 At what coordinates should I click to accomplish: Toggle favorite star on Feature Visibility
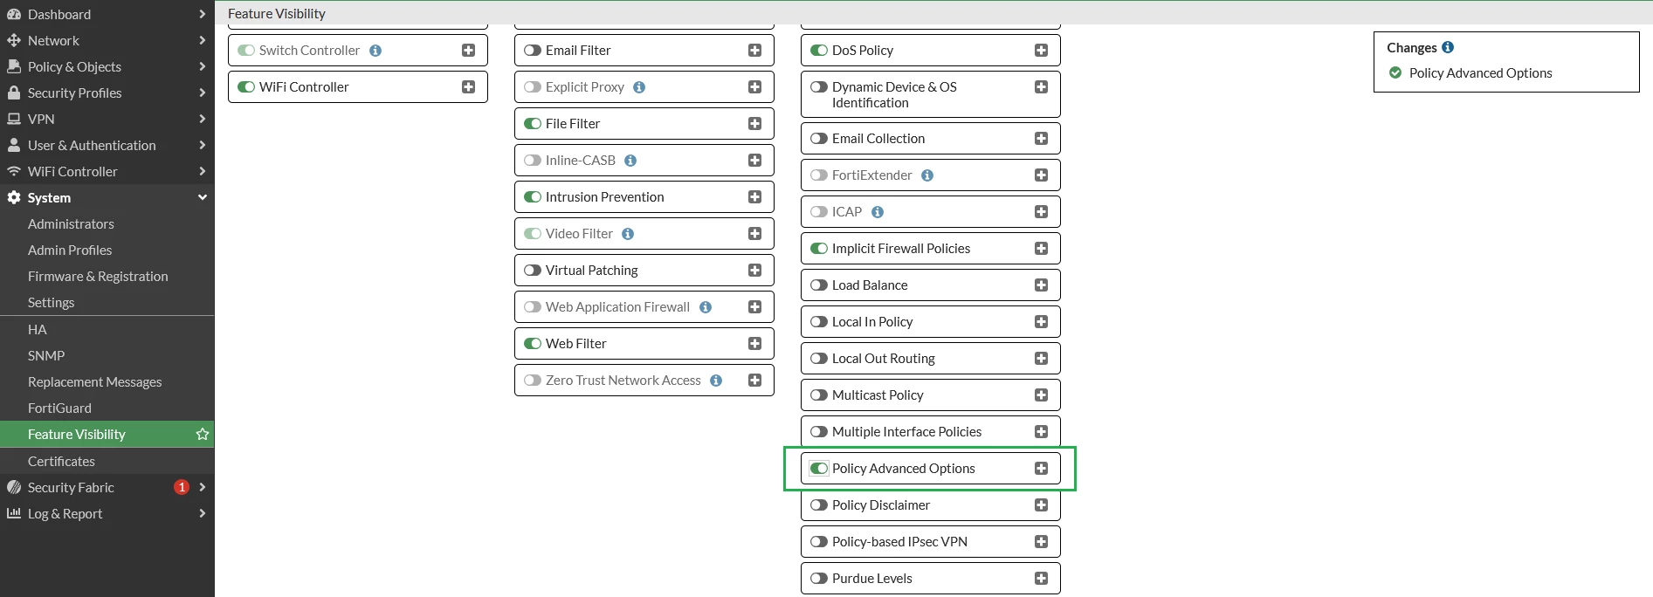pyautogui.click(x=203, y=434)
